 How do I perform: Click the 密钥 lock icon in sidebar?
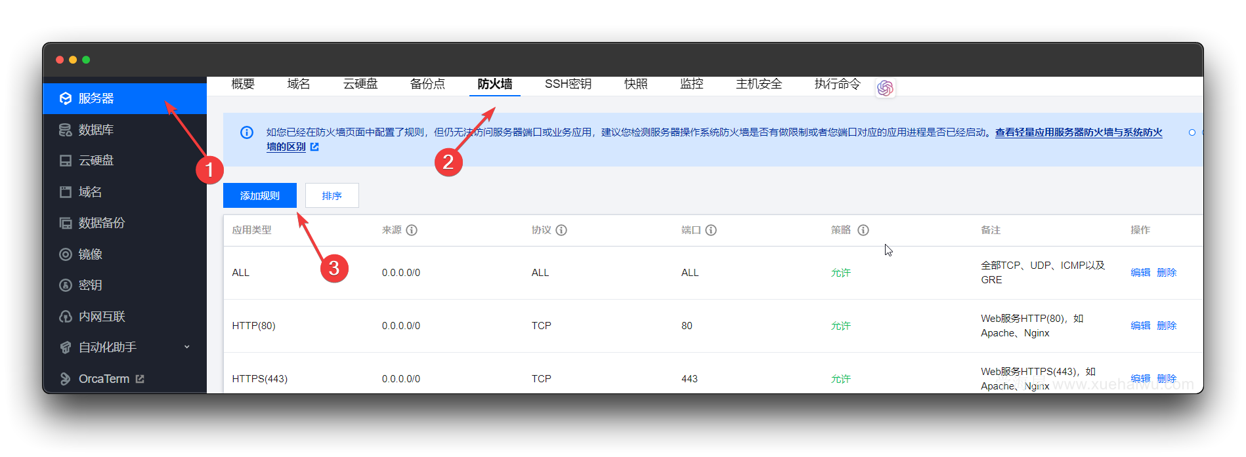(x=65, y=285)
